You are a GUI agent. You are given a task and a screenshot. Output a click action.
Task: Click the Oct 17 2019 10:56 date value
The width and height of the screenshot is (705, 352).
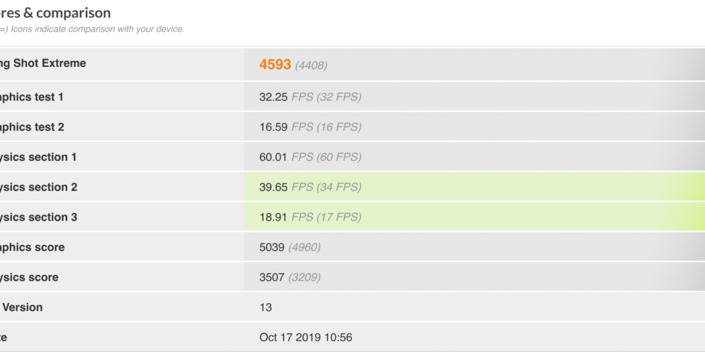pos(305,337)
